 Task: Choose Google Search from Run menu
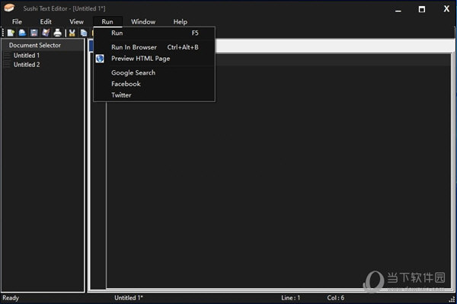pos(155,73)
